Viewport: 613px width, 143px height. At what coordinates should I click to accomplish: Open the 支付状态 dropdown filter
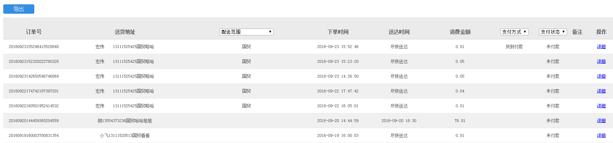pos(553,32)
